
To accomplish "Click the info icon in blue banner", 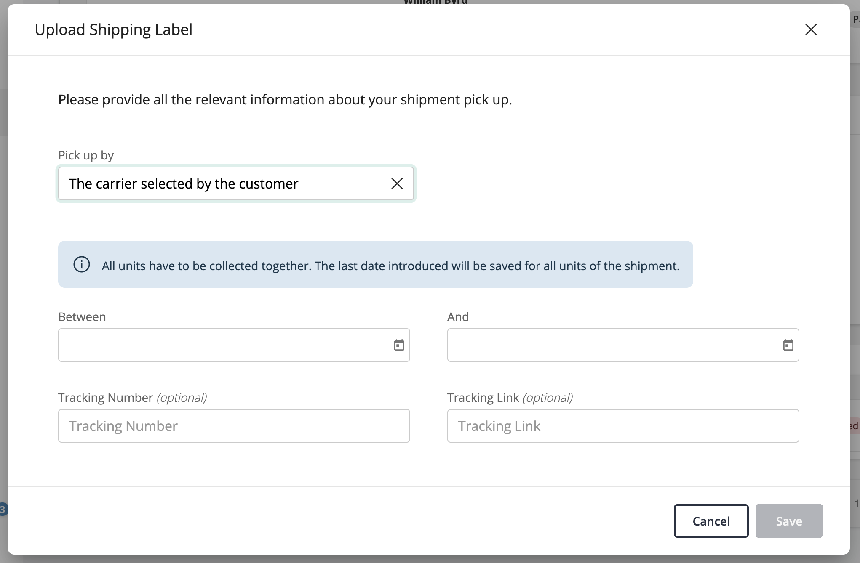I will pyautogui.click(x=82, y=265).
